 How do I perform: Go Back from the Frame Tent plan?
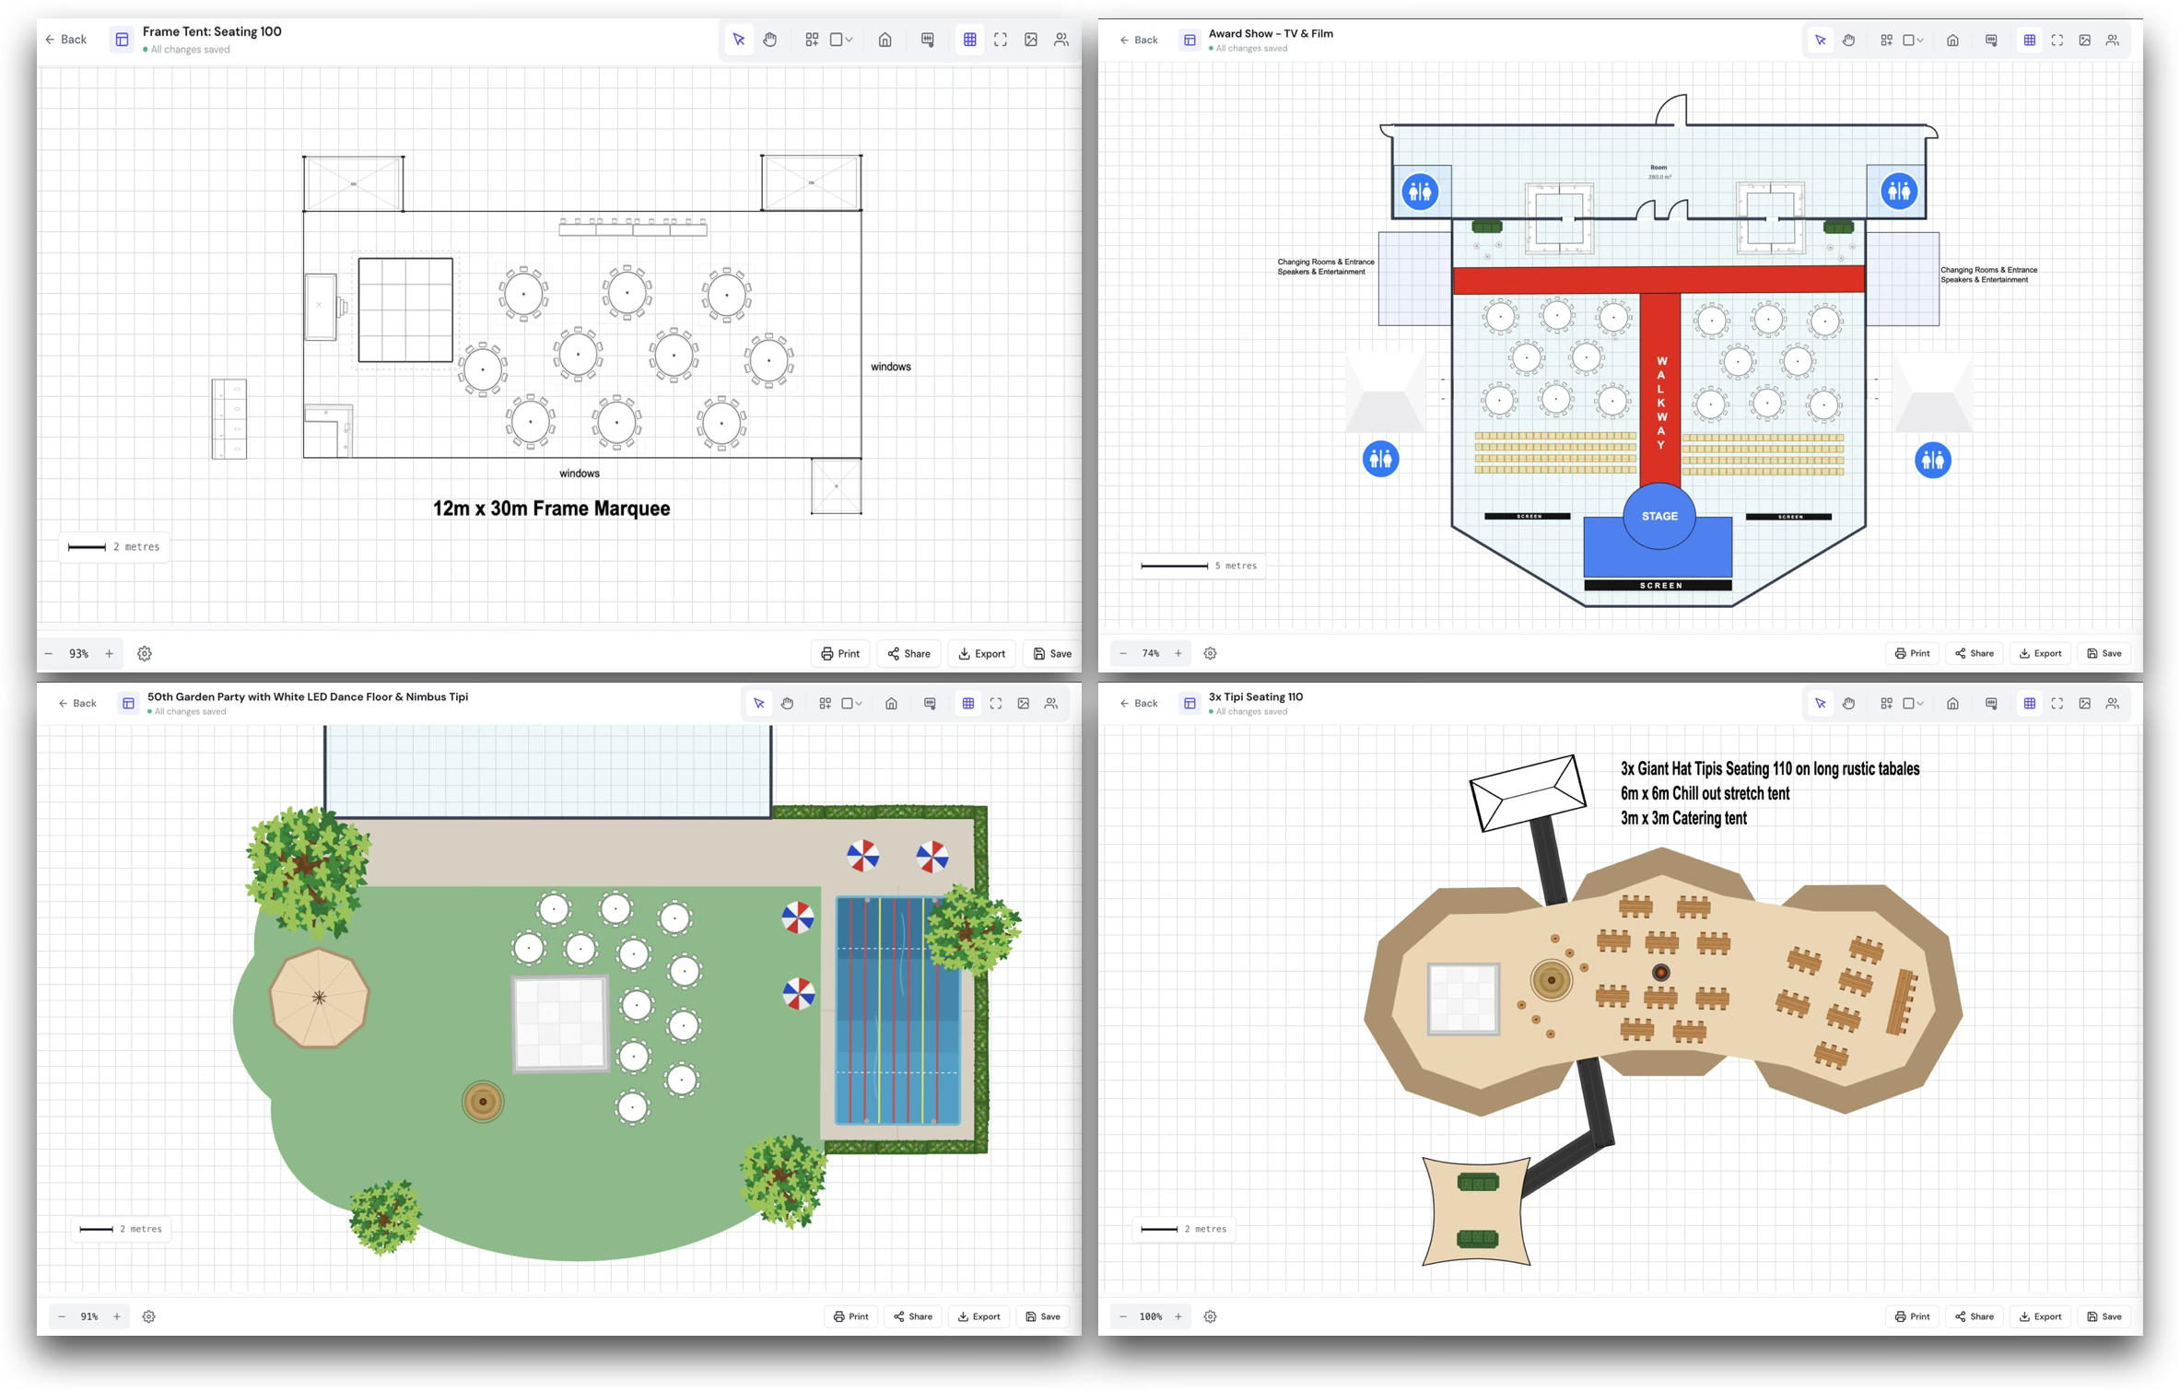[x=65, y=40]
